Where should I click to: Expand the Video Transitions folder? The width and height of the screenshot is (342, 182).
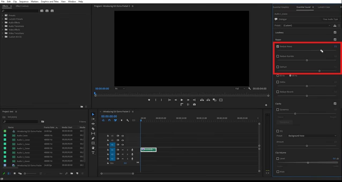[x=3, y=33]
